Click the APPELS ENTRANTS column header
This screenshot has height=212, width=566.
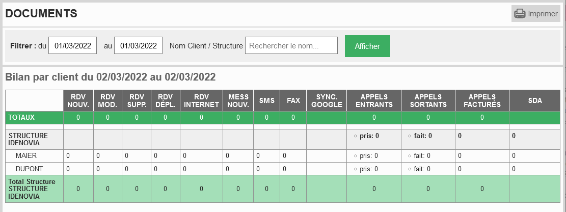tap(374, 101)
